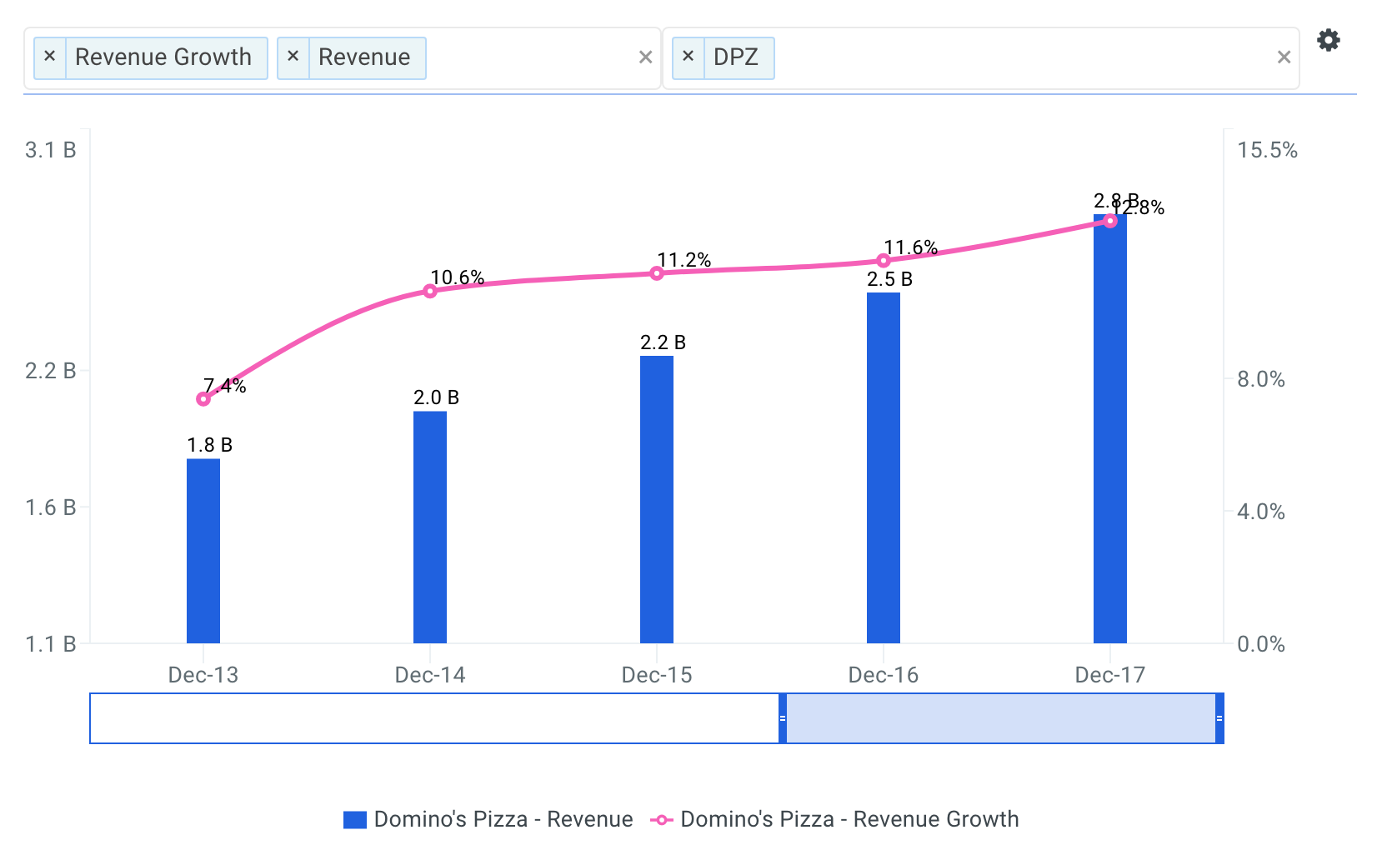Open the chart settings gear icon
This screenshot has height=865, width=1387.
click(x=1329, y=39)
